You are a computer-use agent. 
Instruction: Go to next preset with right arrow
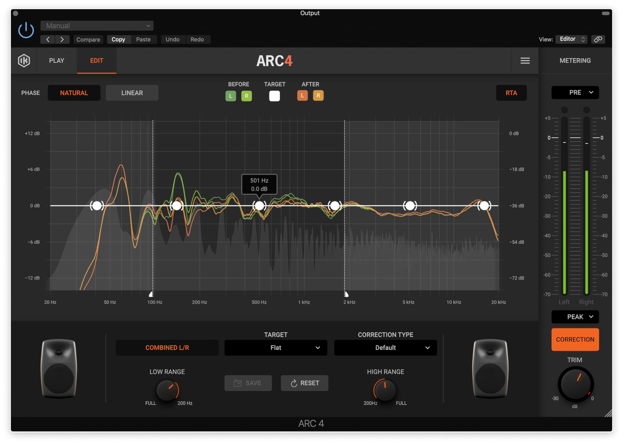point(62,39)
